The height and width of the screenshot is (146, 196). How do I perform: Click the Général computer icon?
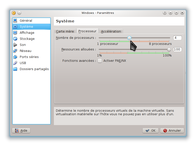click(15, 20)
